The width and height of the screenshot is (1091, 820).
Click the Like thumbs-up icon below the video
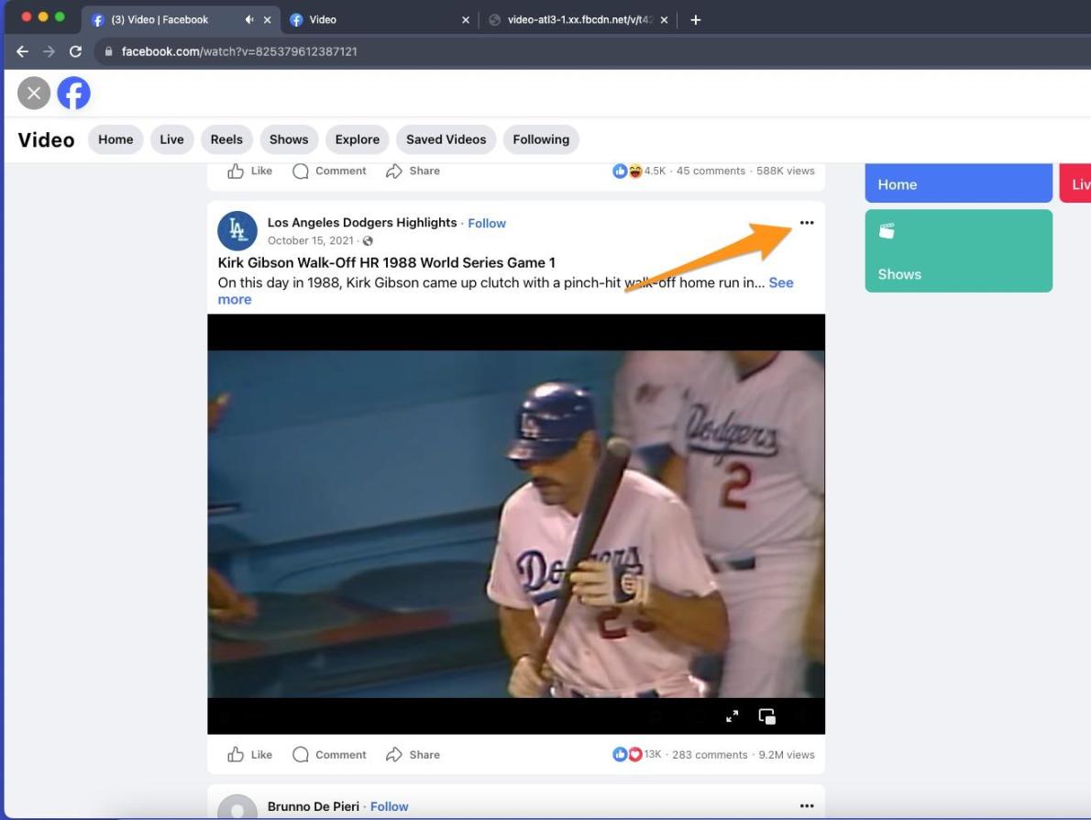pyautogui.click(x=236, y=754)
